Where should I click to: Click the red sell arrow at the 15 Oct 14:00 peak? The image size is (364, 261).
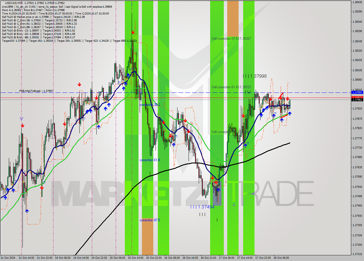coord(133,33)
